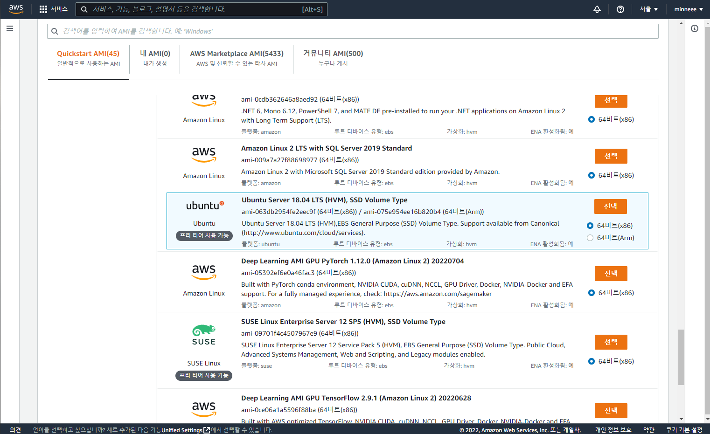Select 64비트(x86) for the .NET 6 Amazon Linux AMI
The height and width of the screenshot is (434, 710).
(592, 119)
